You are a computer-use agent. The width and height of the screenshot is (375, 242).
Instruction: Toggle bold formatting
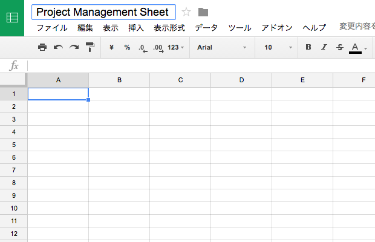(308, 47)
